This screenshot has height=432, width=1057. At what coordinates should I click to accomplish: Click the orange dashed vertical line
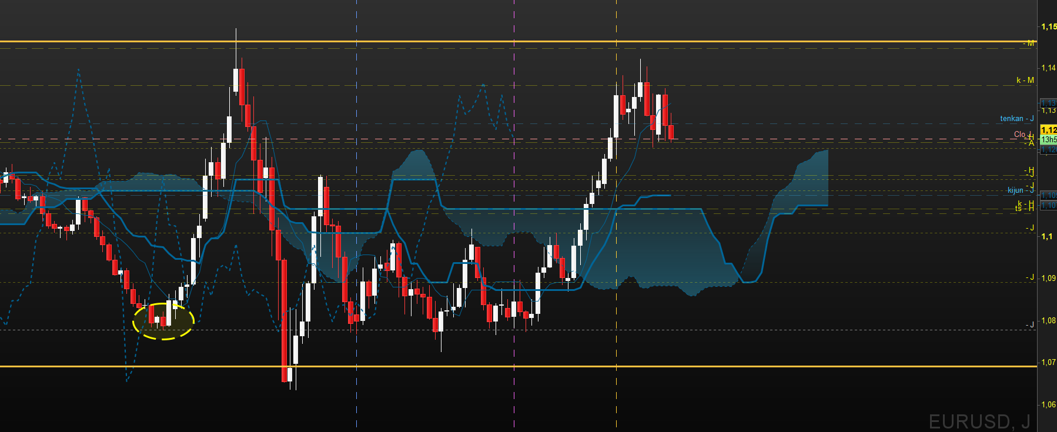pos(616,215)
